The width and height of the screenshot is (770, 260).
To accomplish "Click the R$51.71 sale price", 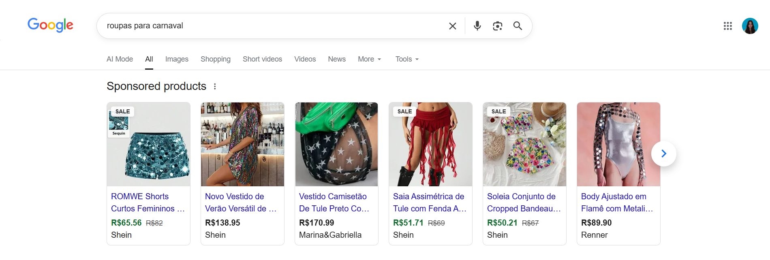I will (408, 223).
